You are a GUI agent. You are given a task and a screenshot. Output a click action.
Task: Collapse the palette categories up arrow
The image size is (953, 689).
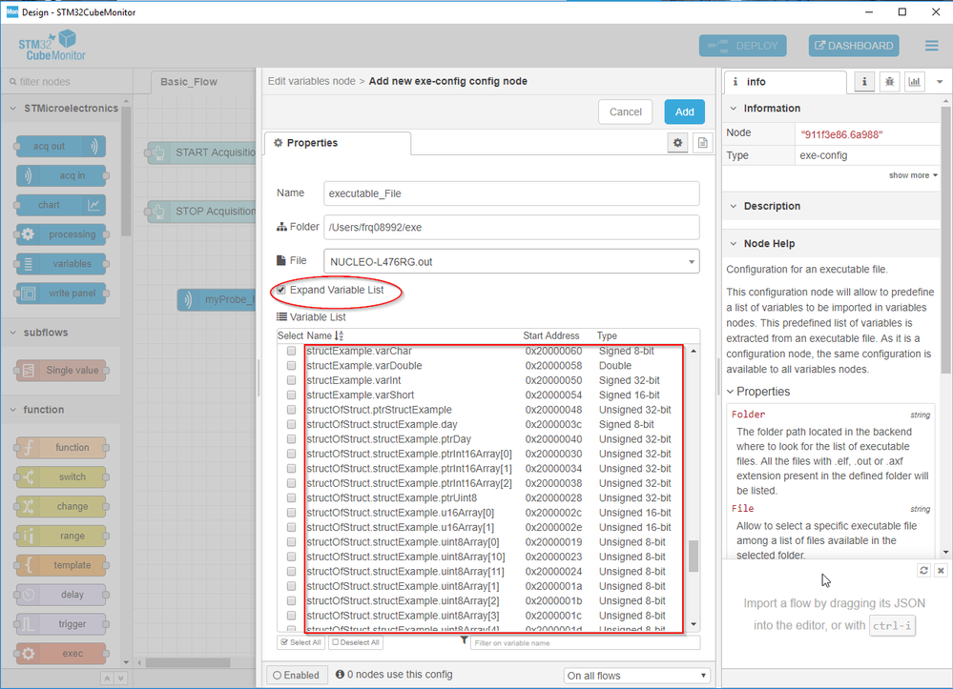tap(107, 679)
